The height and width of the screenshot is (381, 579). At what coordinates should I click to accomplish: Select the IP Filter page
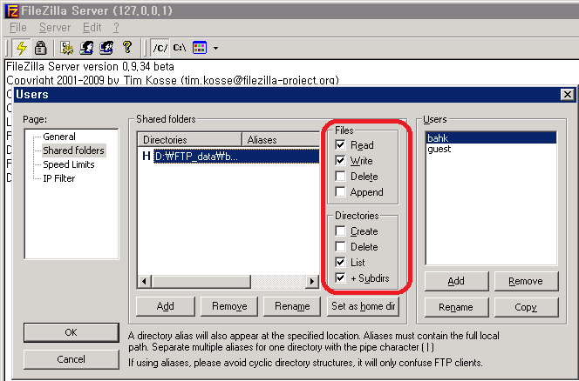(x=59, y=178)
